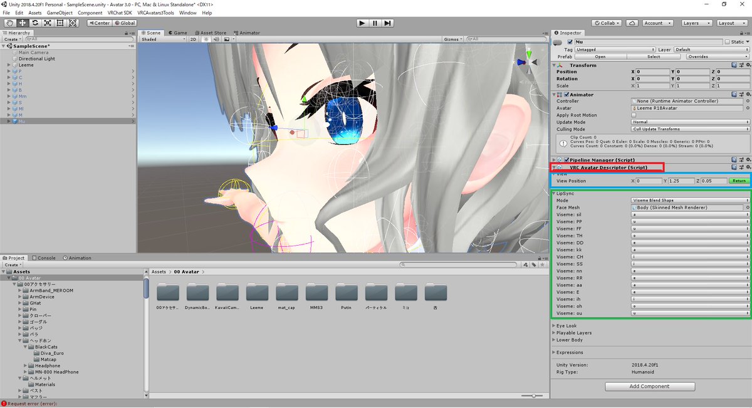Toggle scene audio speaker icon
This screenshot has width=752, height=408.
[x=215, y=39]
